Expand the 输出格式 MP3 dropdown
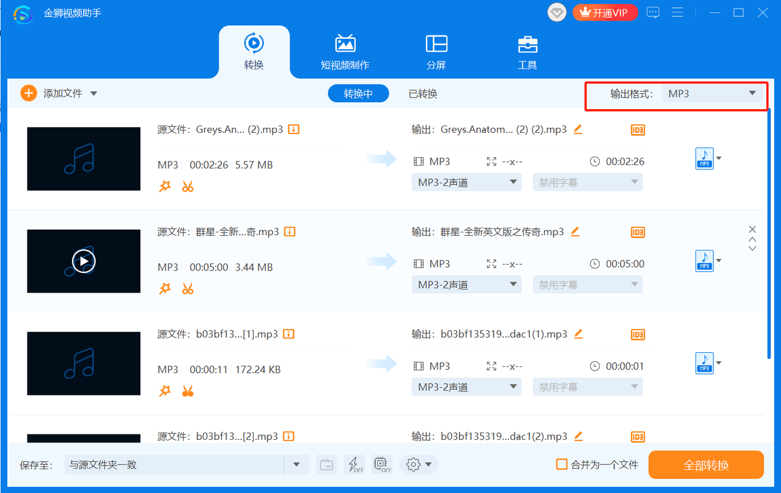 712,94
